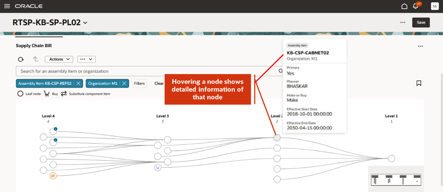Expand the ellipsis dropdown next to Actions
Screen dimensions: 443x192
click(86, 59)
